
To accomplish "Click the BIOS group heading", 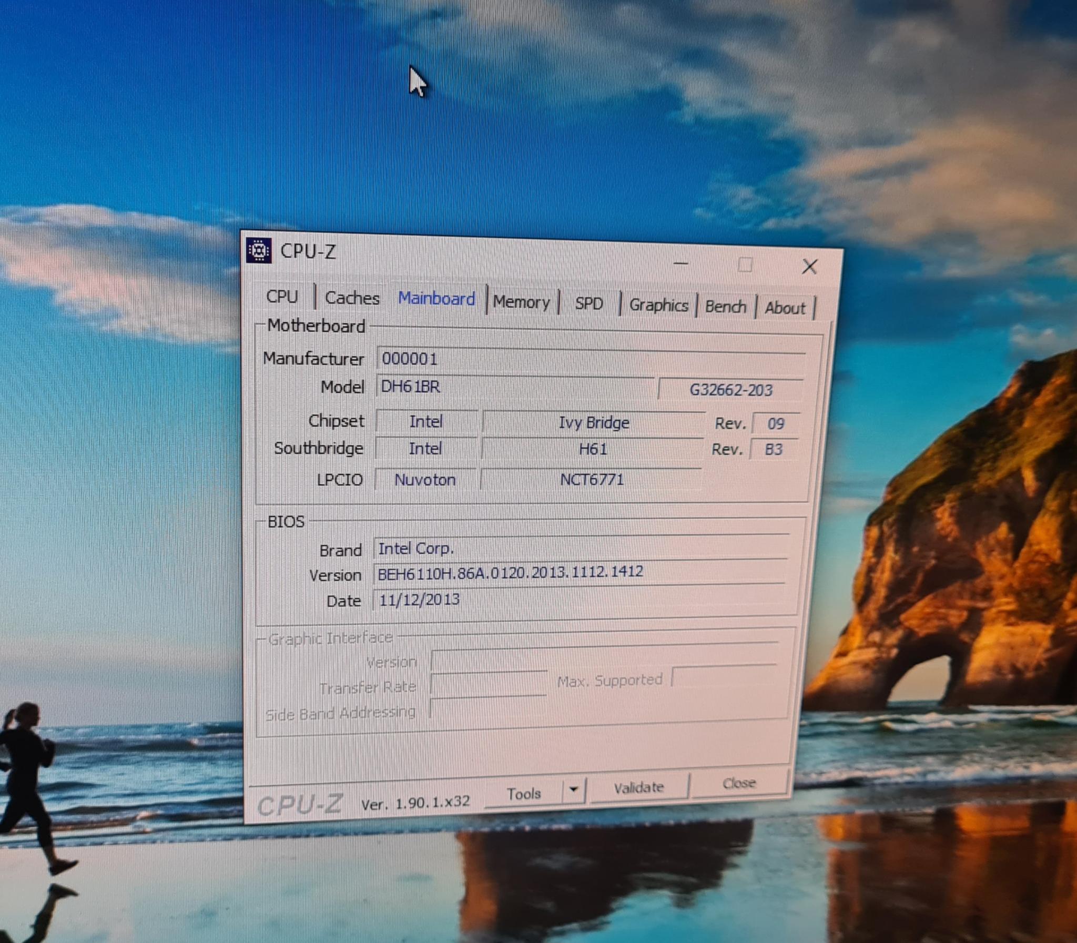I will 286,522.
